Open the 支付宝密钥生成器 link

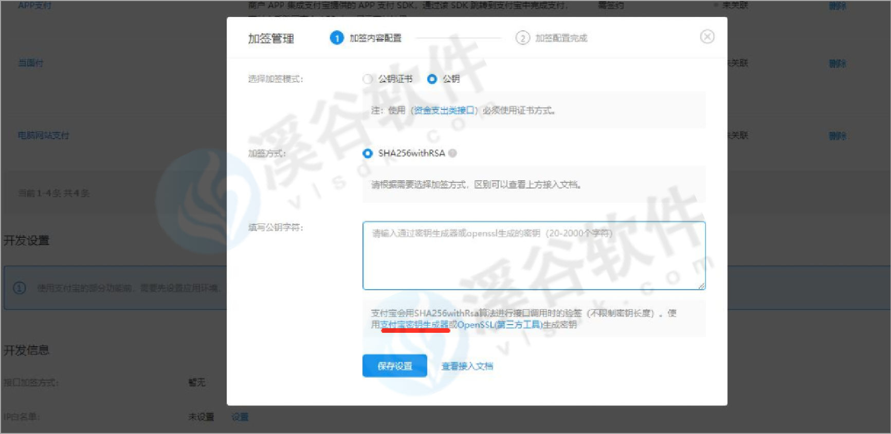point(414,325)
